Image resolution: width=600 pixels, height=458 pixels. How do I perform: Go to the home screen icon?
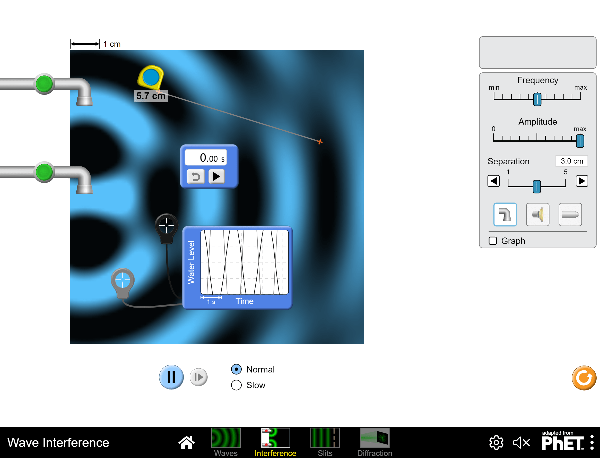click(x=187, y=443)
